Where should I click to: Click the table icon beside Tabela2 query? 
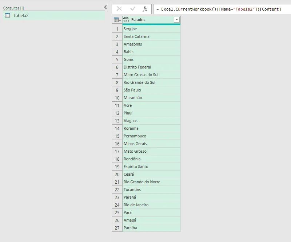coord(8,15)
